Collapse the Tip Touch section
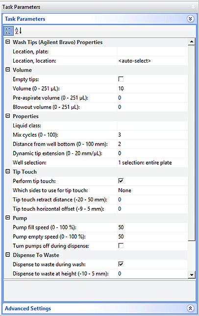 [x=8, y=171]
